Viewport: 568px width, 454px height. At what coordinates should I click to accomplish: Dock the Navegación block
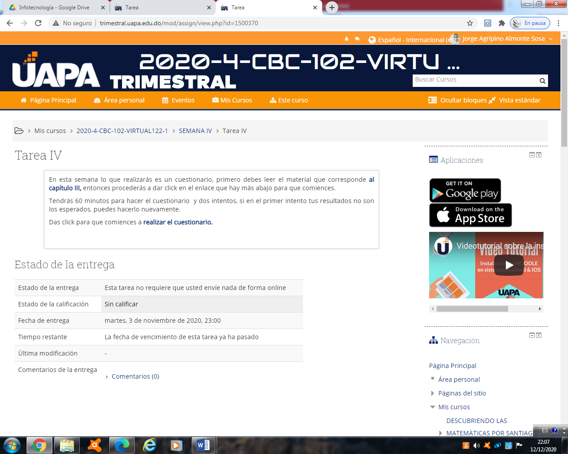tap(539, 335)
